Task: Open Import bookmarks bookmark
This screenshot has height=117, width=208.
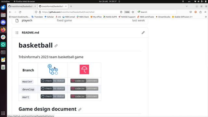Action: pyautogui.click(x=19, y=17)
